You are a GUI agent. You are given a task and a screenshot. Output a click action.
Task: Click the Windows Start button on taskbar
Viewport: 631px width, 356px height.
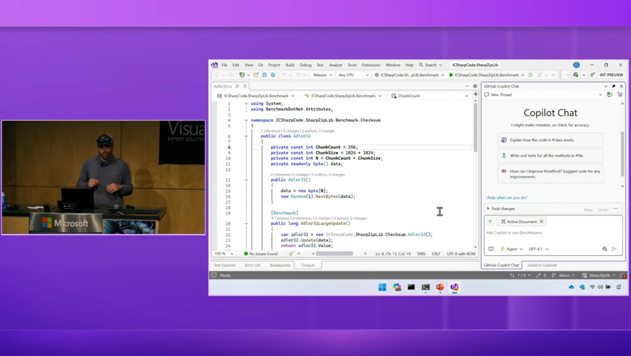(x=382, y=287)
